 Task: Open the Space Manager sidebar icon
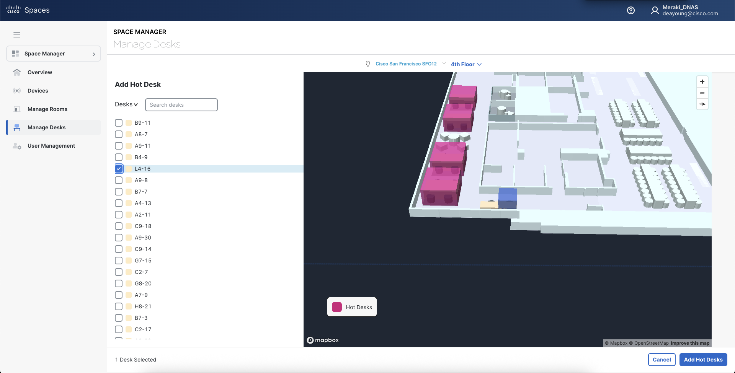pyautogui.click(x=15, y=54)
